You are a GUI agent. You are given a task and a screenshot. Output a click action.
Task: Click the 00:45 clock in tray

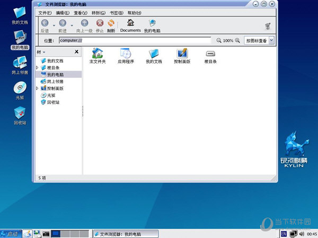[312, 234]
